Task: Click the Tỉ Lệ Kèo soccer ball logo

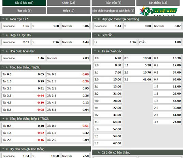Action: (158, 11)
